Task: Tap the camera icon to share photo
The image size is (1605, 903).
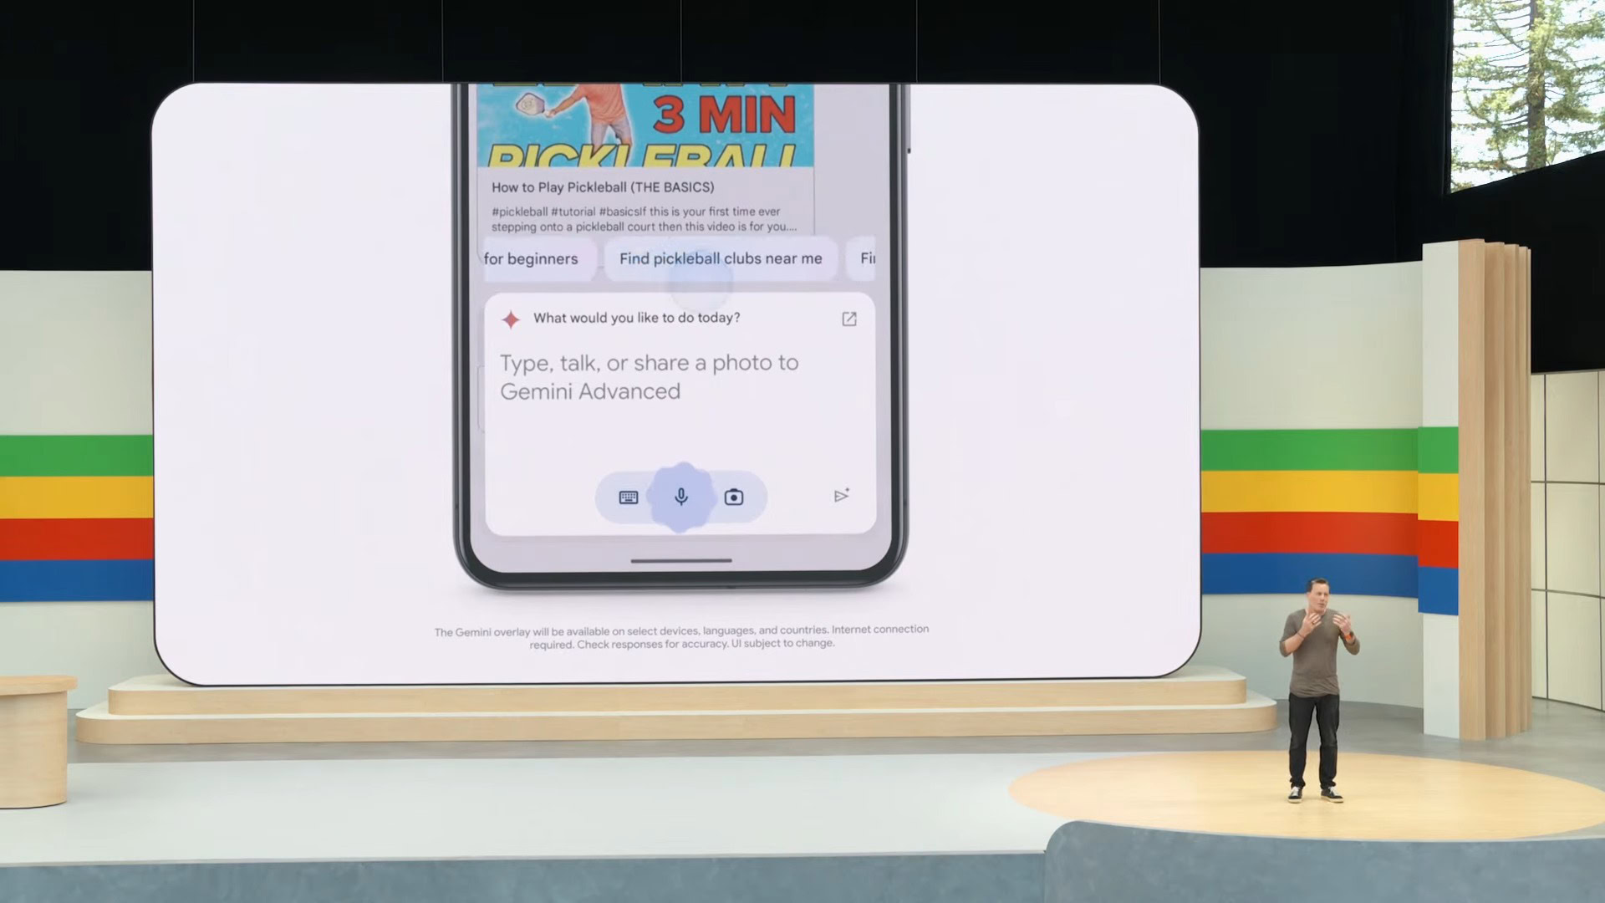Action: [x=733, y=496]
